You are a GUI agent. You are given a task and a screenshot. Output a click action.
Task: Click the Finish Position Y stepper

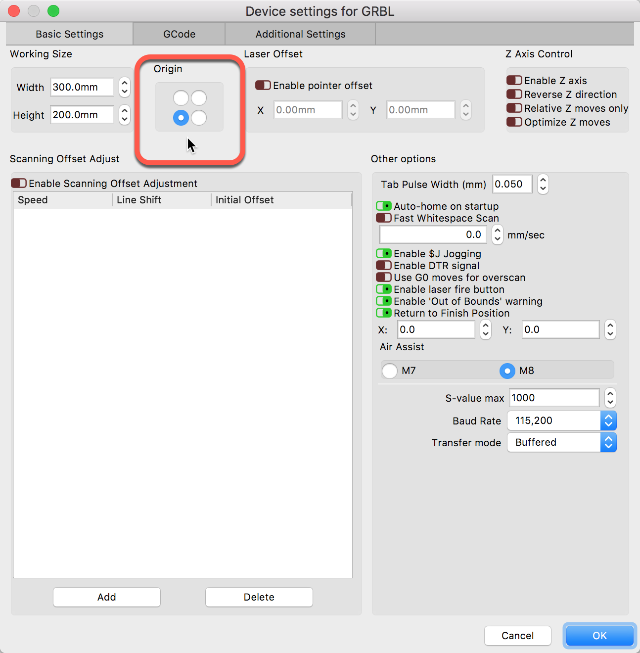(x=610, y=329)
